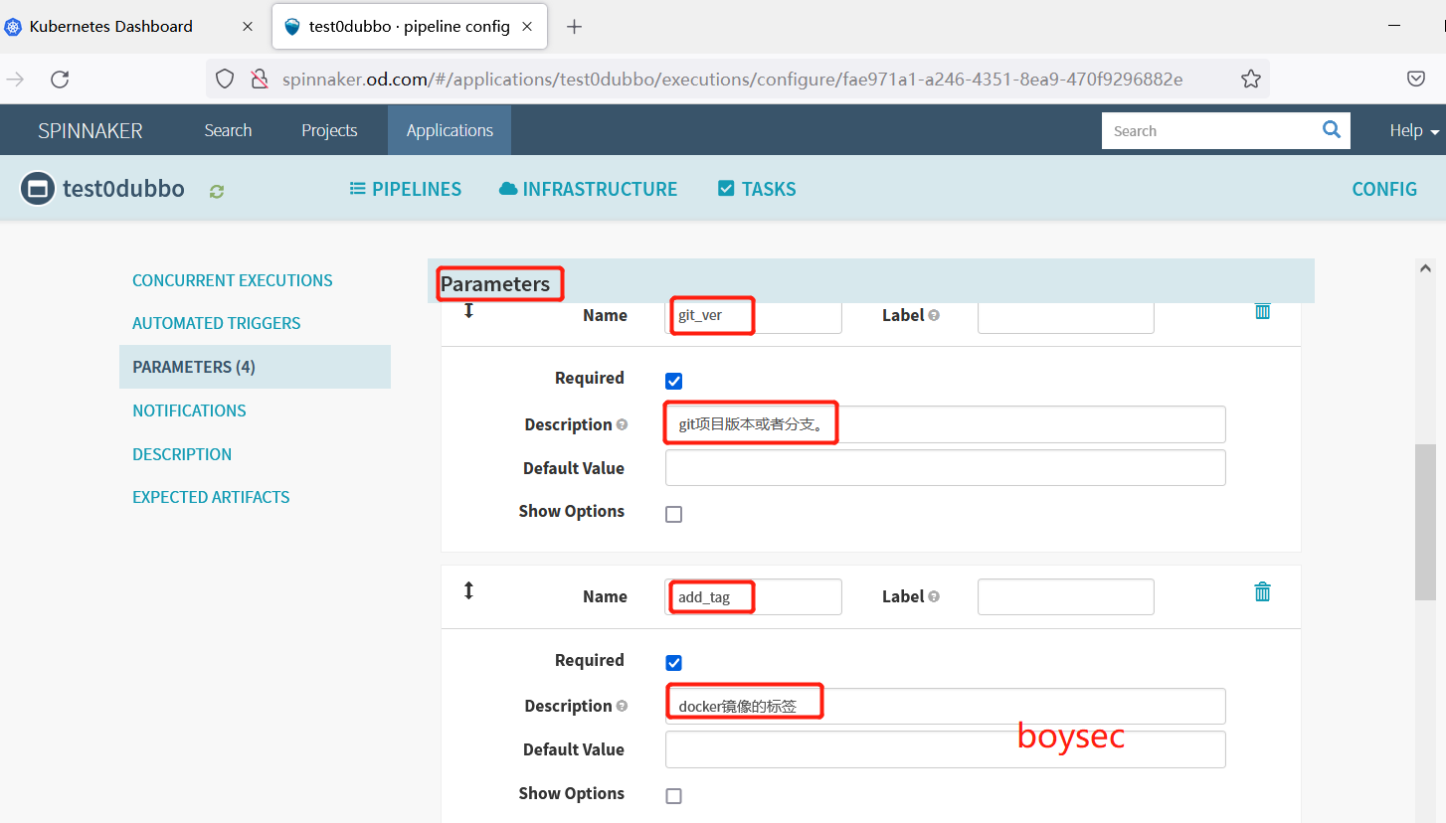Viewport: 1446px width, 823px height.
Task: Click the git_ver Default Value field
Action: [945, 468]
